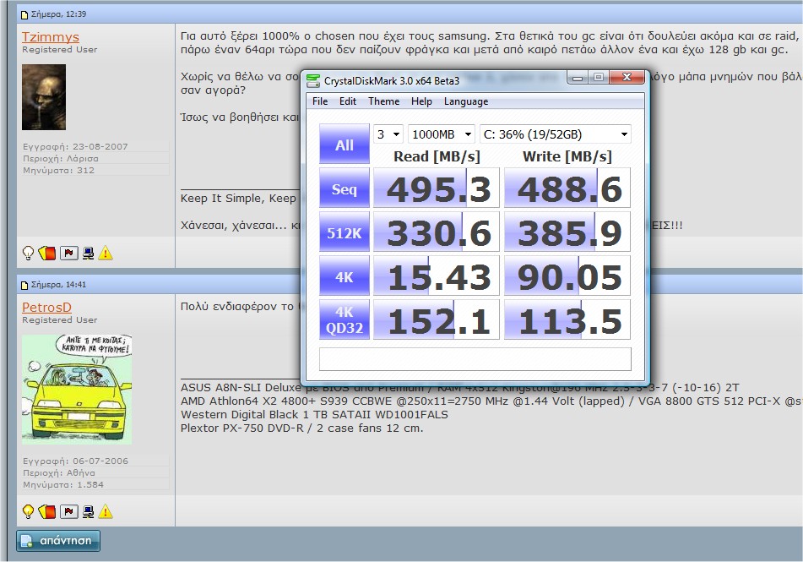Click the CrystalDiskMark title bar app icon
The image size is (803, 562).
[x=313, y=80]
